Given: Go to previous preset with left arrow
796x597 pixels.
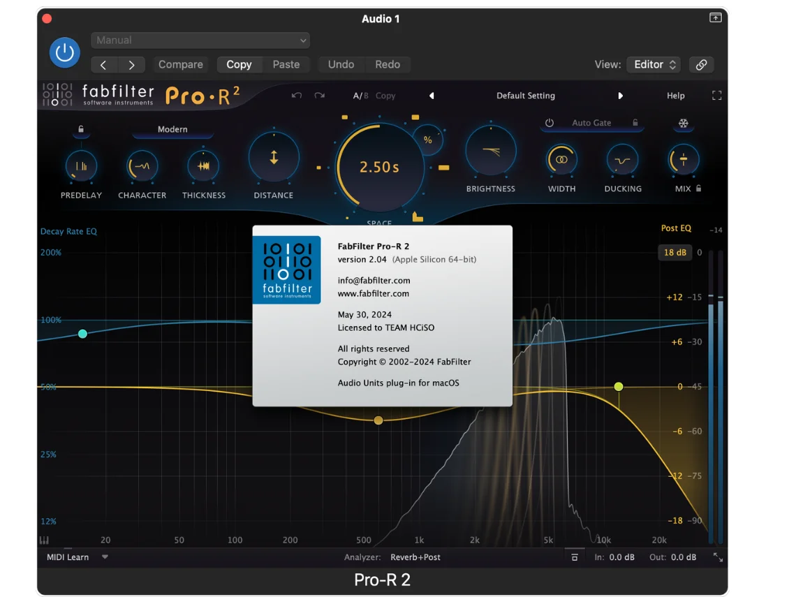Looking at the screenshot, I should [x=432, y=96].
